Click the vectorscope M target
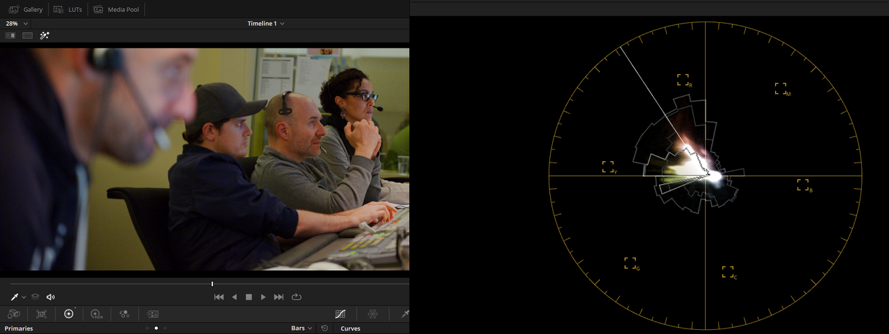 pyautogui.click(x=781, y=88)
